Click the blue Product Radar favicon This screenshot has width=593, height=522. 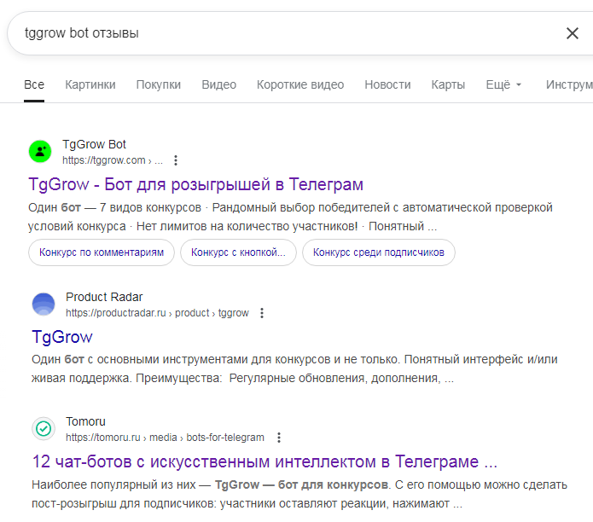[44, 304]
